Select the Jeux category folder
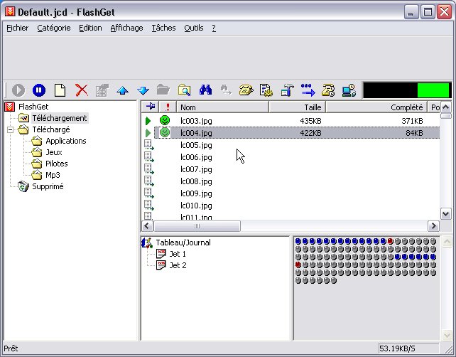 coord(54,152)
